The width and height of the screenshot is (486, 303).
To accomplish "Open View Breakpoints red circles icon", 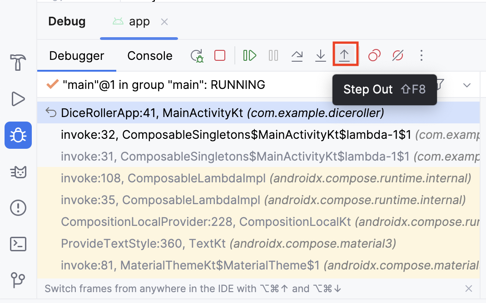I will click(374, 55).
